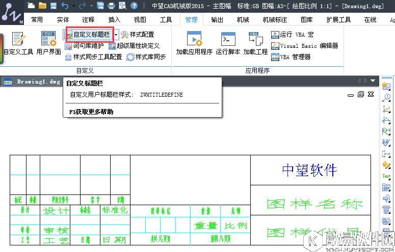Click the trash bin icon in right toolbar
The image size is (395, 252).
(386, 209)
